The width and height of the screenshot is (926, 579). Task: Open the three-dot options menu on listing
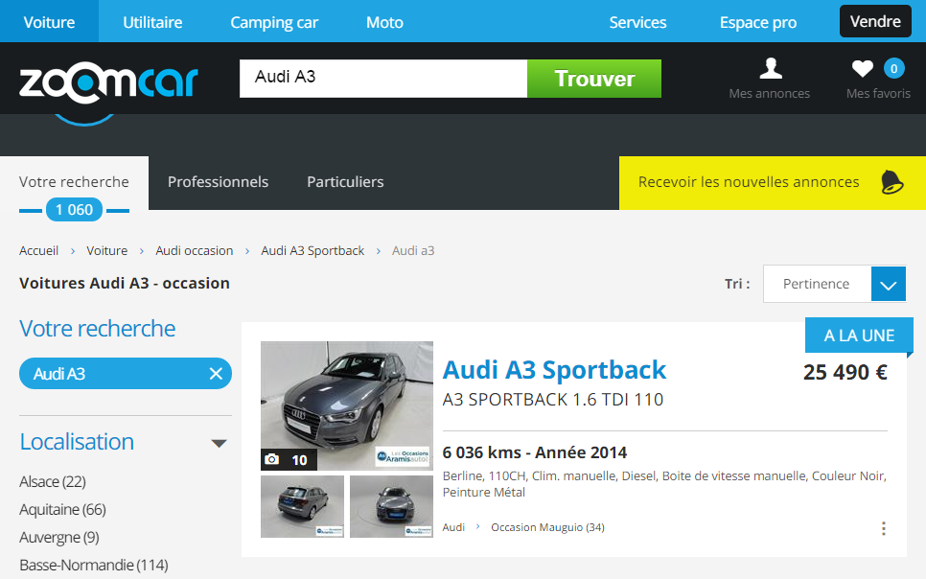[x=884, y=527]
